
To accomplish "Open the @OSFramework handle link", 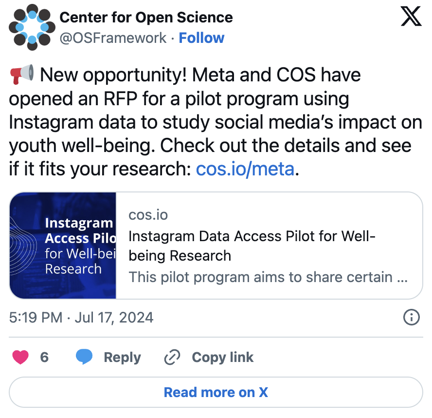I will click(x=113, y=38).
